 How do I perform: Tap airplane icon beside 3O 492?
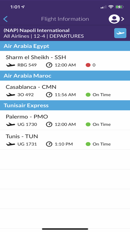11,95
